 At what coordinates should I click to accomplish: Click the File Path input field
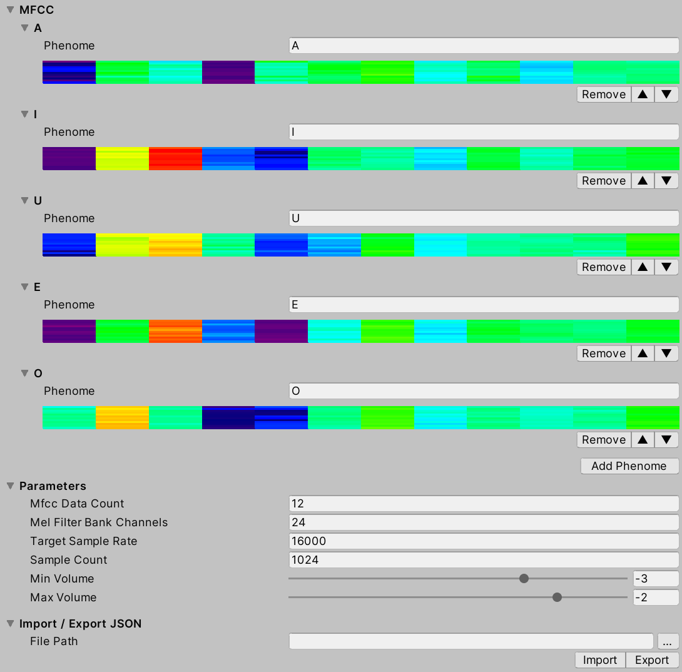[x=471, y=641]
